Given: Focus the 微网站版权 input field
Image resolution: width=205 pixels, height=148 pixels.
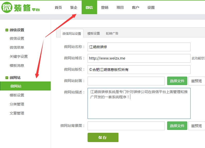Looking at the screenshot, I should click(x=139, y=69).
